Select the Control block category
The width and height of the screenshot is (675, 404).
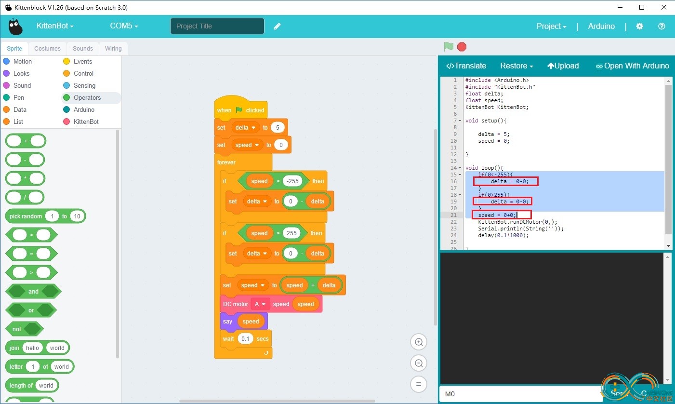[x=78, y=73]
